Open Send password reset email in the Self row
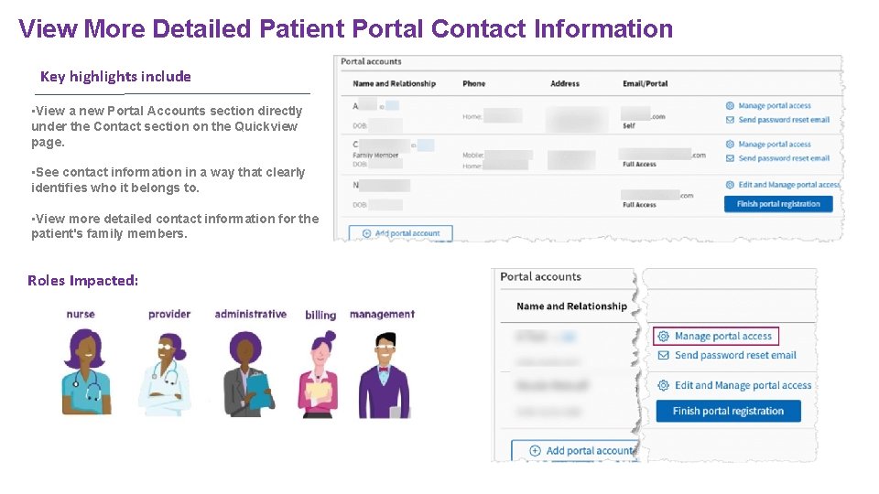This screenshot has height=494, width=879. [783, 120]
